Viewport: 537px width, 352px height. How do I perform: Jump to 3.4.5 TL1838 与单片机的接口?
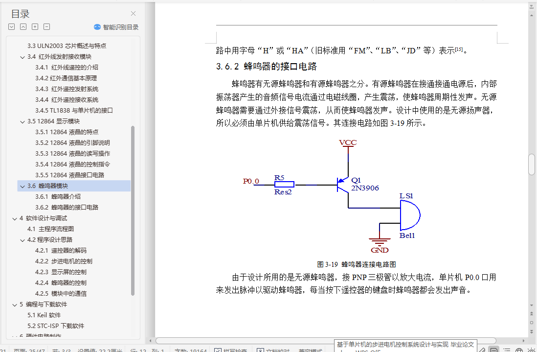(x=74, y=110)
